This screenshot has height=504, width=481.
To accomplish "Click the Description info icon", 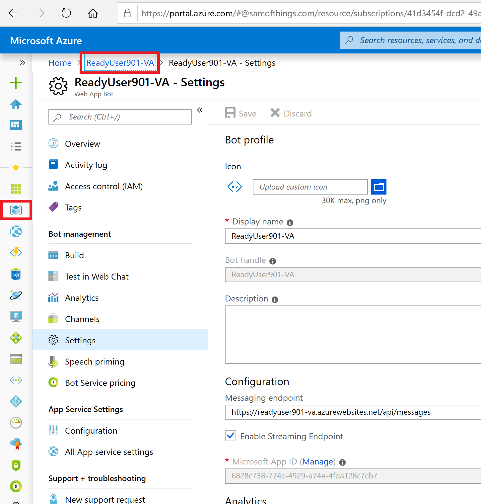I will click(x=275, y=299).
